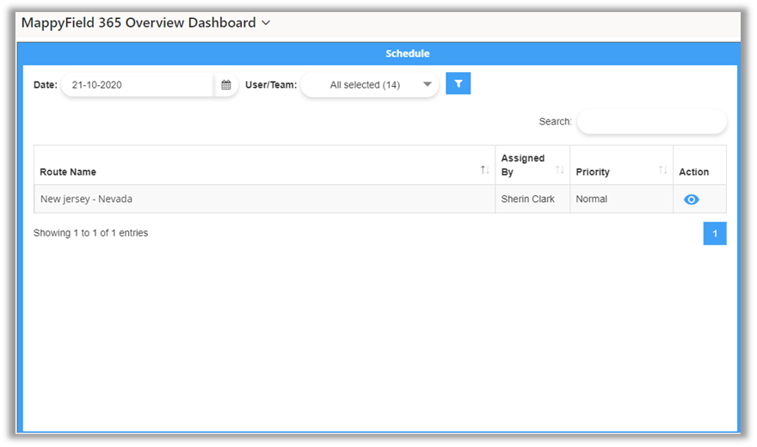Focus the Search text box
Viewport: 757px width, 447px height.
[x=651, y=122]
